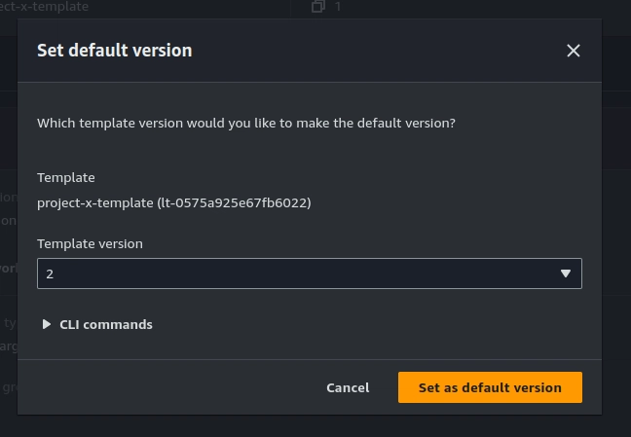631x437 pixels.
Task: Select the Template version field showing 2
Action: coord(310,273)
